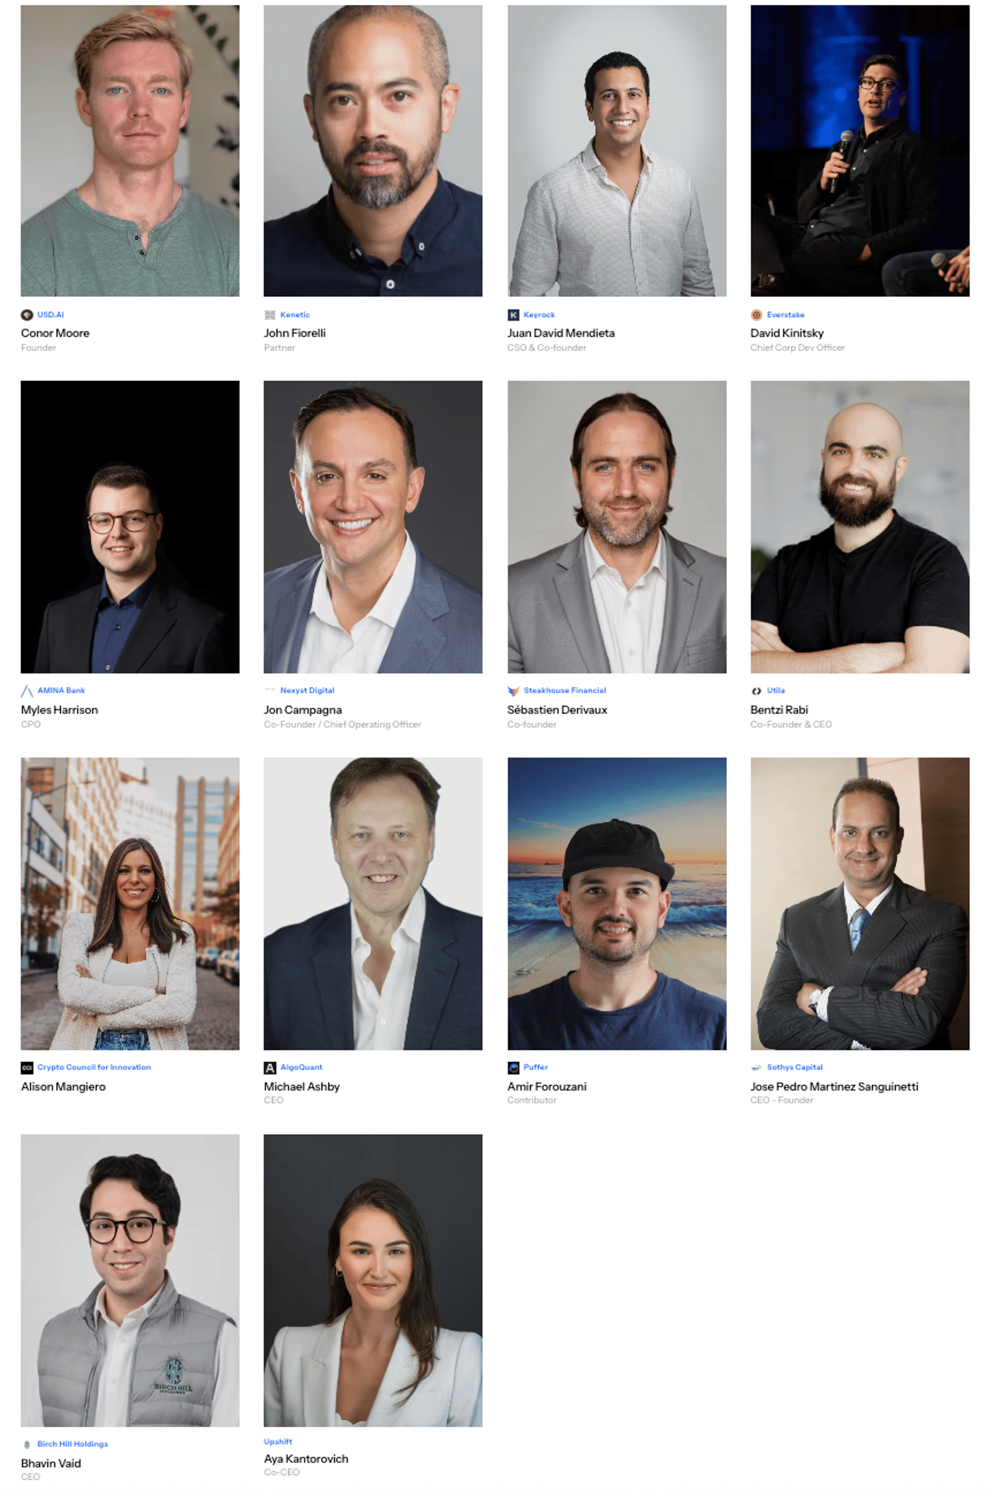Click the name Juan David Mendieta
Image resolution: width=995 pixels, height=1495 pixels.
coord(561,333)
